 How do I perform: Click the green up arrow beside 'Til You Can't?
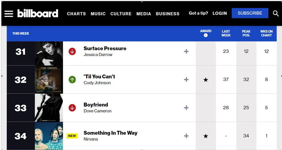(x=72, y=80)
